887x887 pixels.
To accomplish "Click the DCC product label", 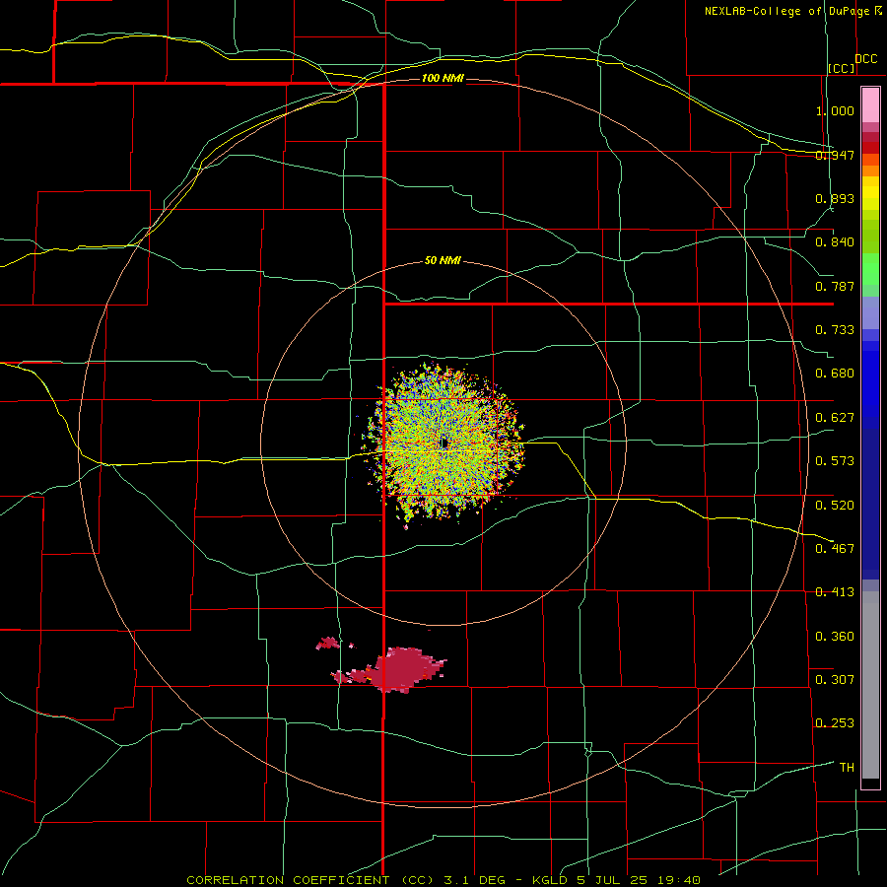I will pos(865,59).
